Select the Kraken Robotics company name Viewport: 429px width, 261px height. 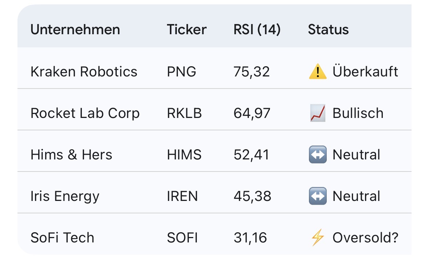84,72
